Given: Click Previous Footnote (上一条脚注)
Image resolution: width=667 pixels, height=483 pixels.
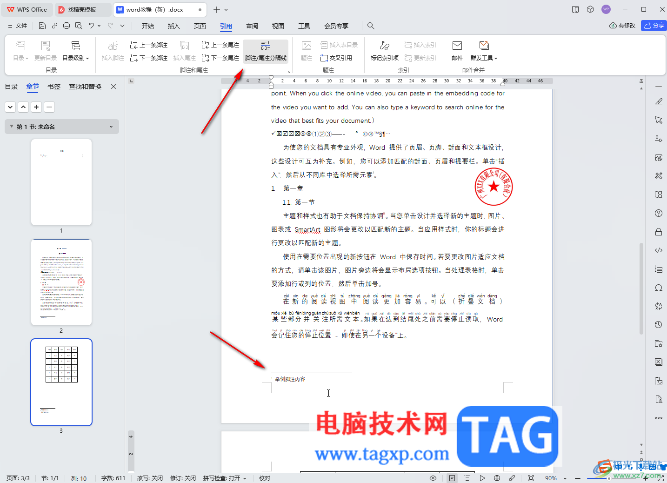Looking at the screenshot, I should click(x=148, y=45).
